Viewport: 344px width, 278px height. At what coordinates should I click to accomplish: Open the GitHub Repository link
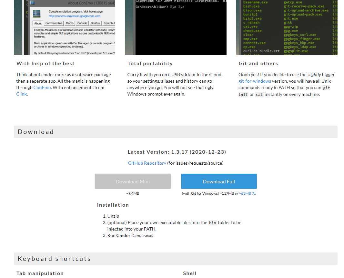click(147, 163)
